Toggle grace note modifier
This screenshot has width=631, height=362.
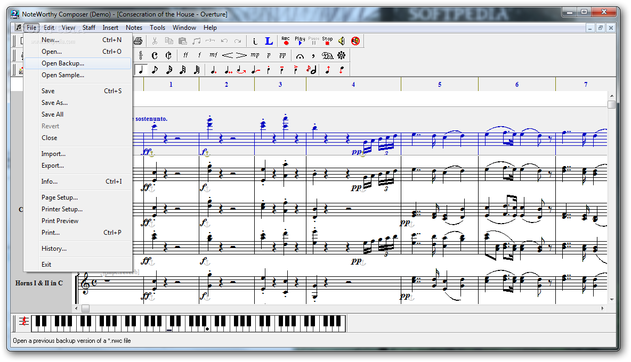[311, 70]
